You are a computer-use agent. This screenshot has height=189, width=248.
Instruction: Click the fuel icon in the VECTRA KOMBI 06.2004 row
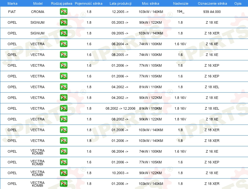pyautogui.click(x=63, y=151)
